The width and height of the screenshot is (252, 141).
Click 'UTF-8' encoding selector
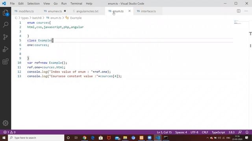click(194, 132)
